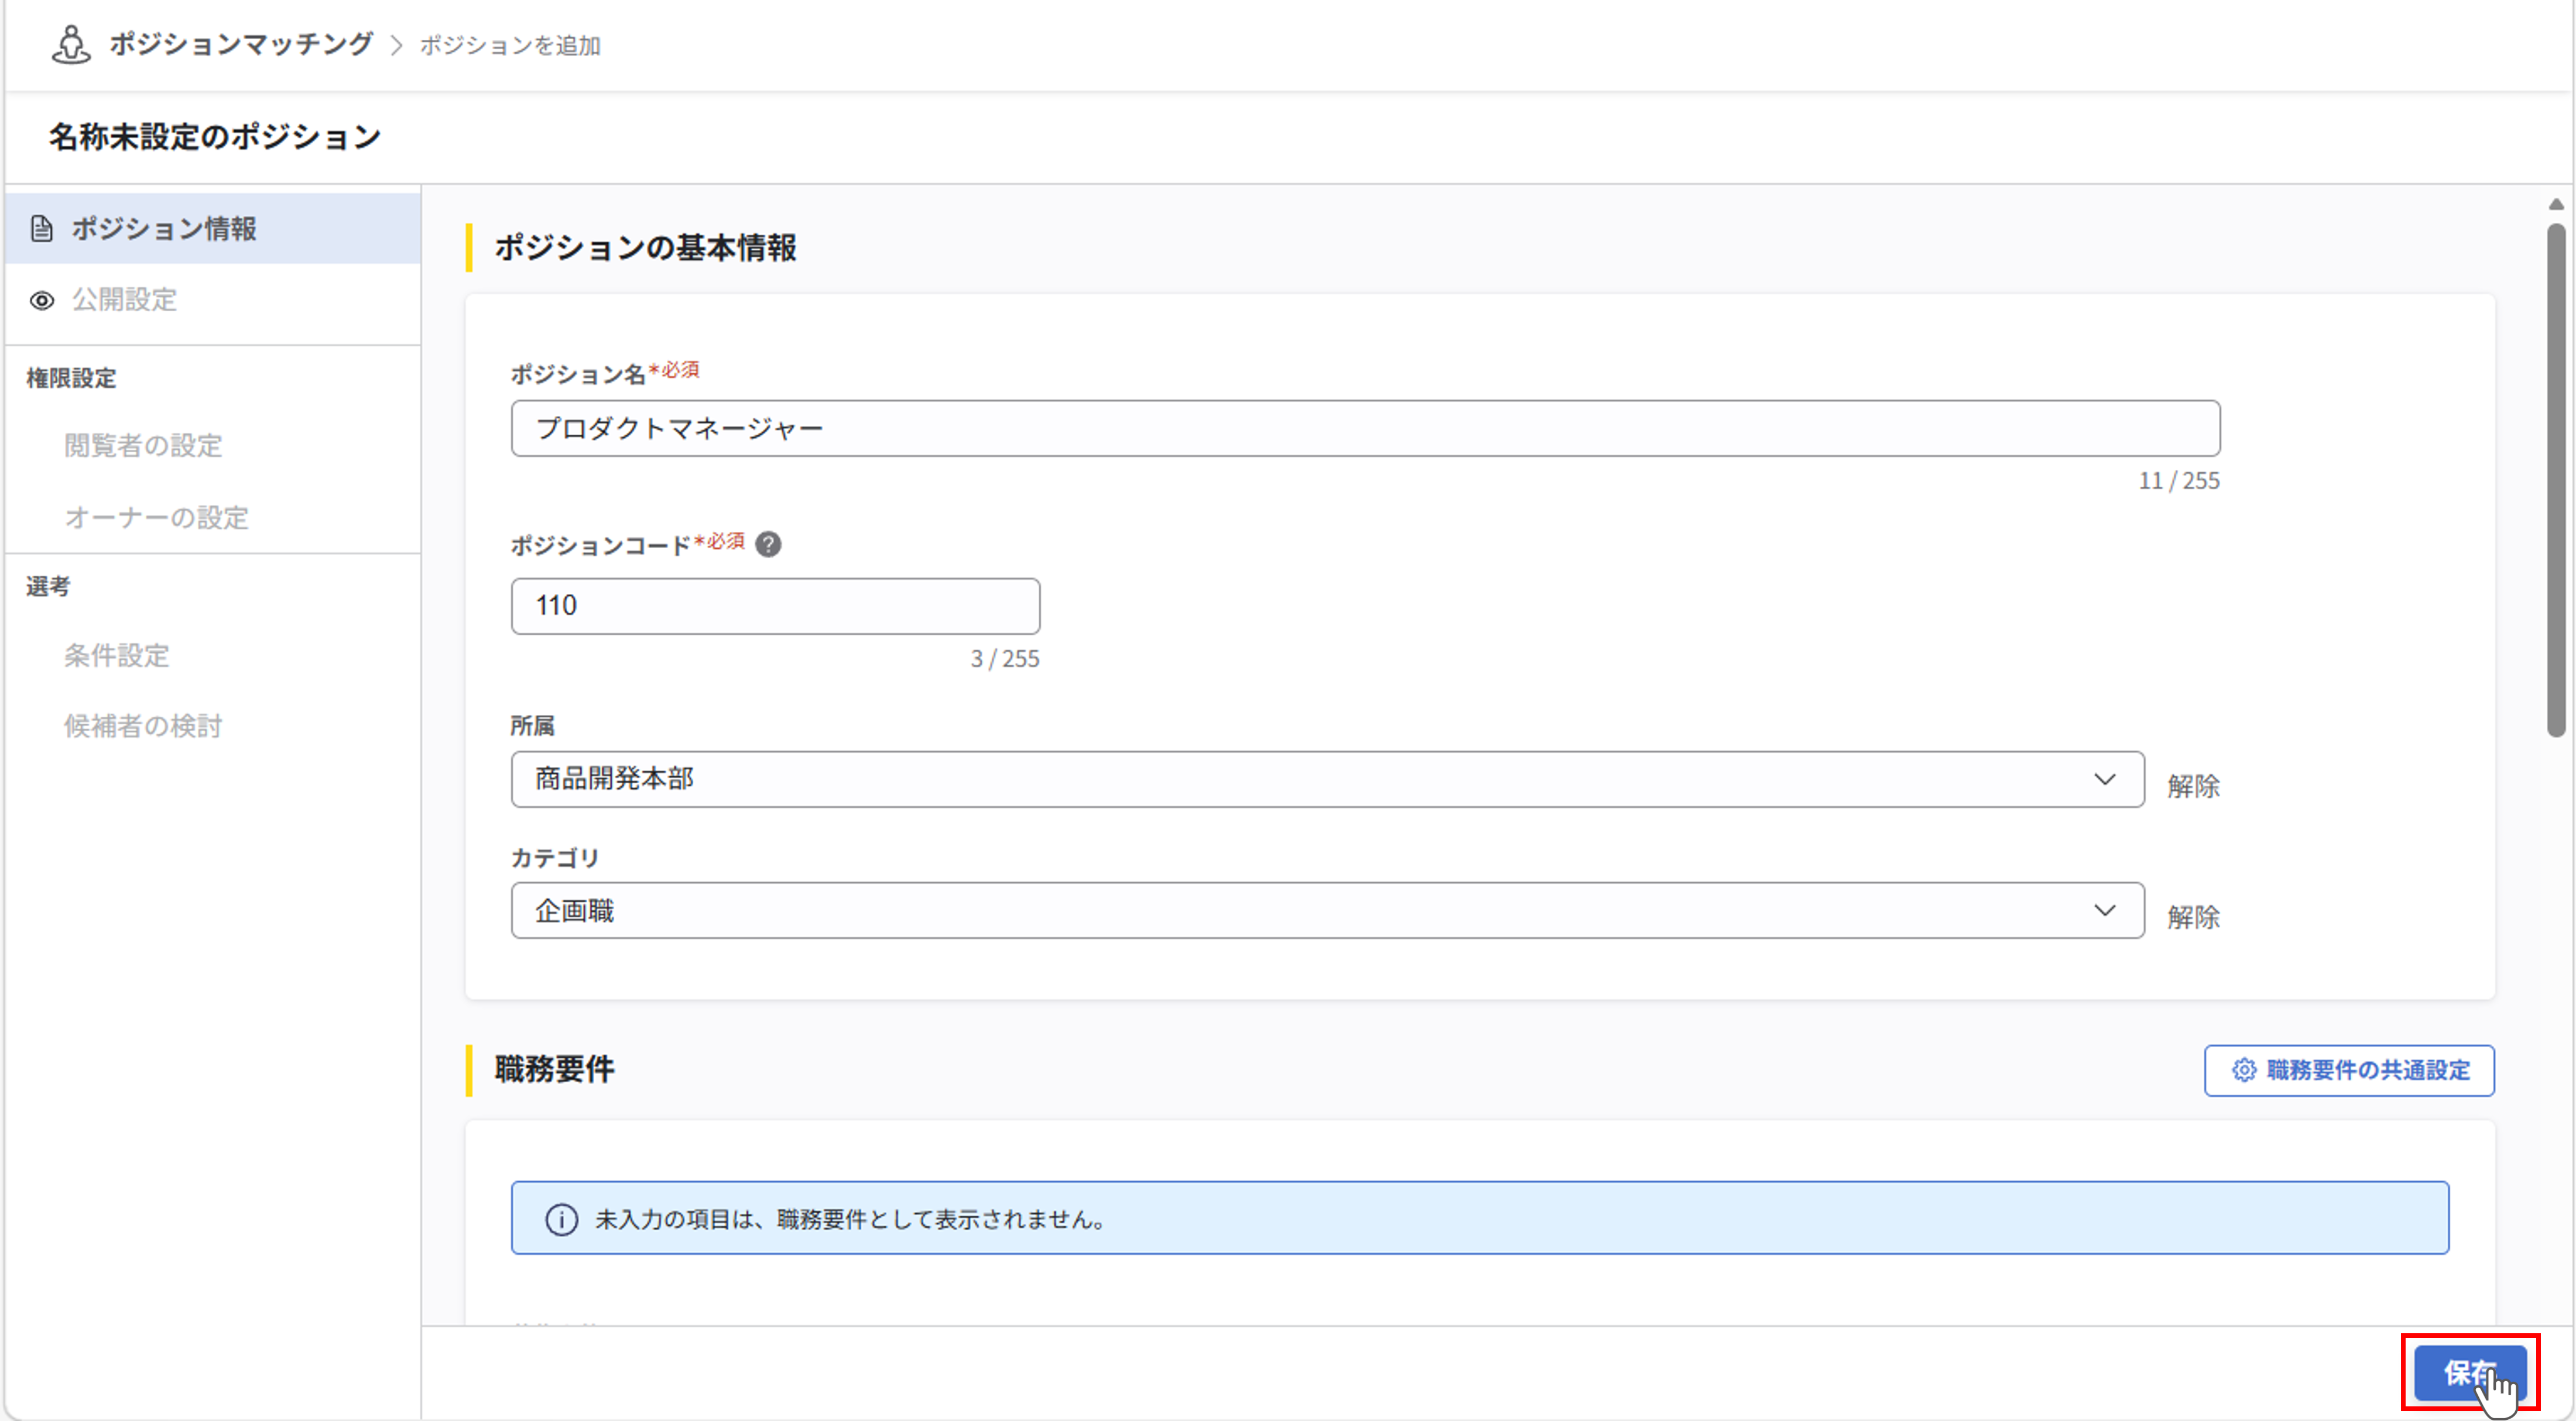Click the document icon beside ポジション情報
The height and width of the screenshot is (1421, 2576).
tap(41, 229)
